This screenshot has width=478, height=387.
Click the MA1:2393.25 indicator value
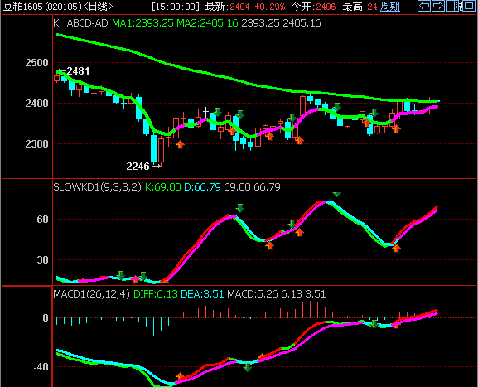pos(142,23)
